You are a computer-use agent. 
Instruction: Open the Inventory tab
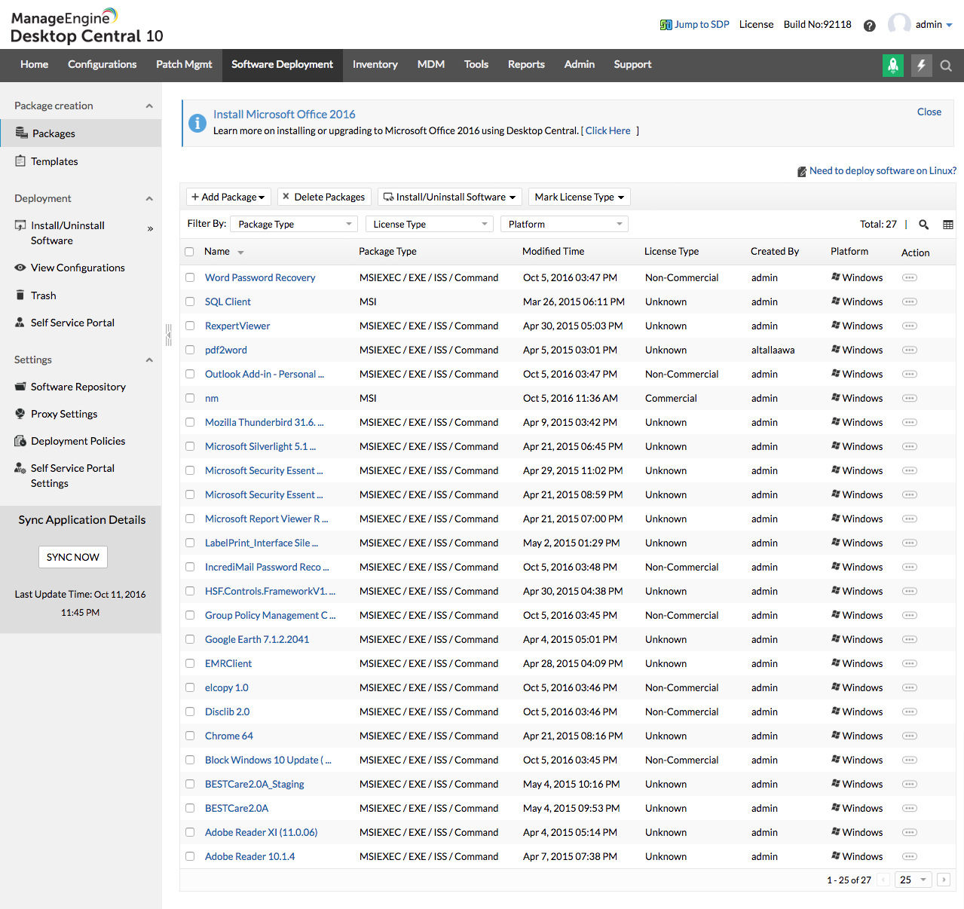pos(375,65)
